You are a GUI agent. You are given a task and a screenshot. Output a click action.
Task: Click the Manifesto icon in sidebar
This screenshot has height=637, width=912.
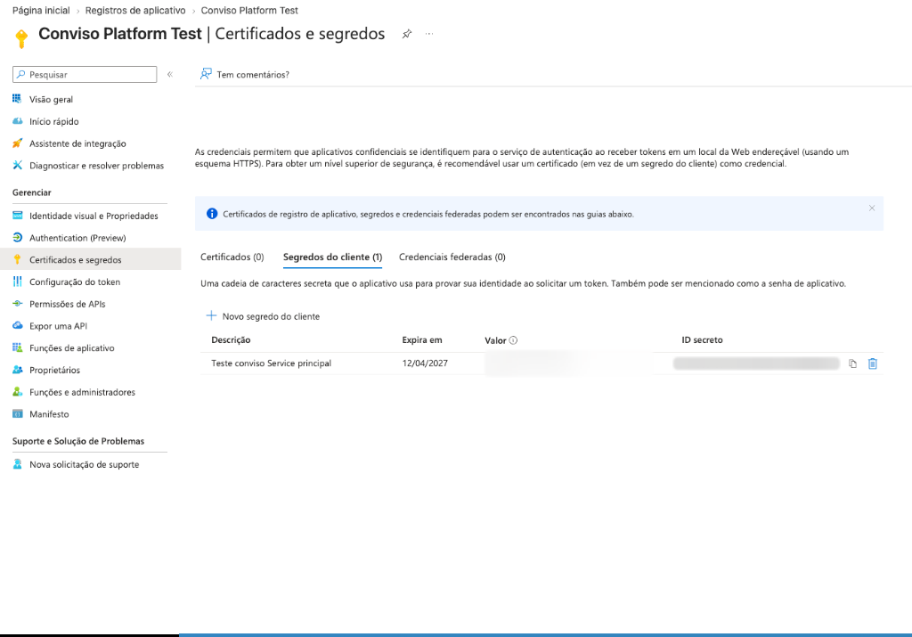[18, 414]
